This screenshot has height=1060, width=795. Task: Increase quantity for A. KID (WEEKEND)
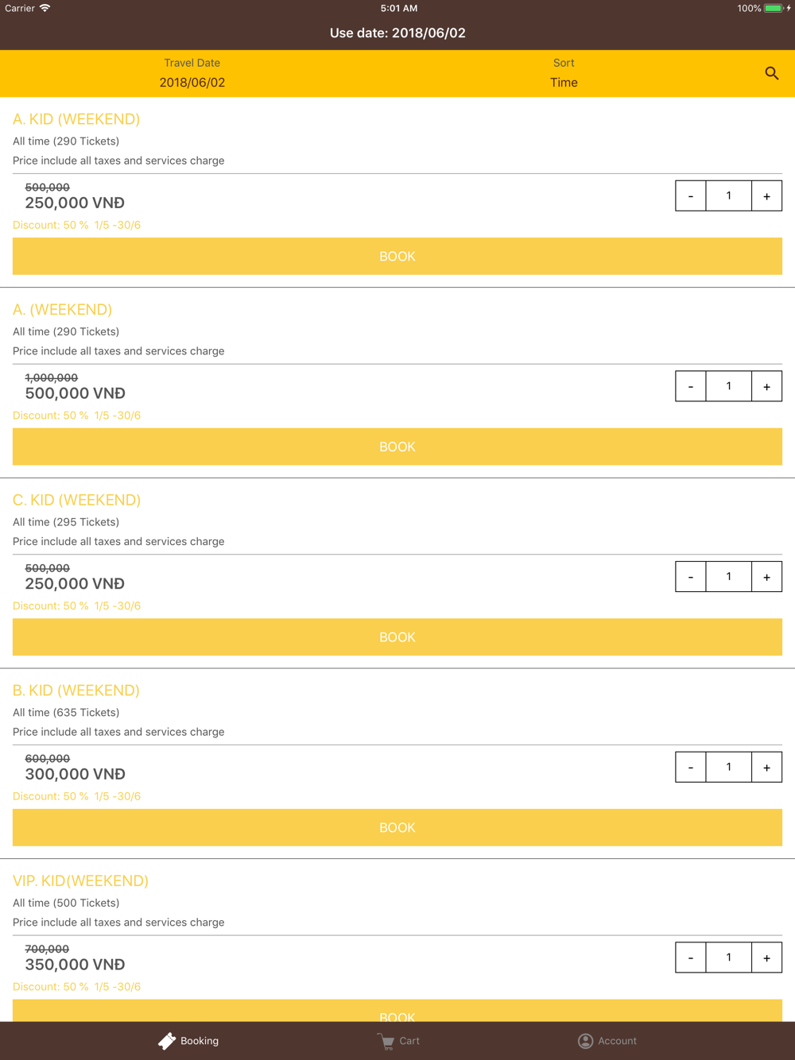point(766,196)
